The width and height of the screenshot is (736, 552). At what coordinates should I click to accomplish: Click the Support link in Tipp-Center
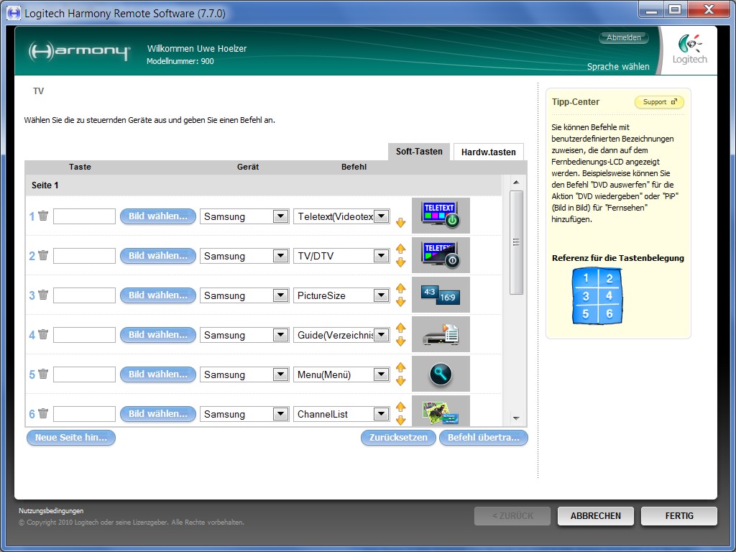(659, 102)
